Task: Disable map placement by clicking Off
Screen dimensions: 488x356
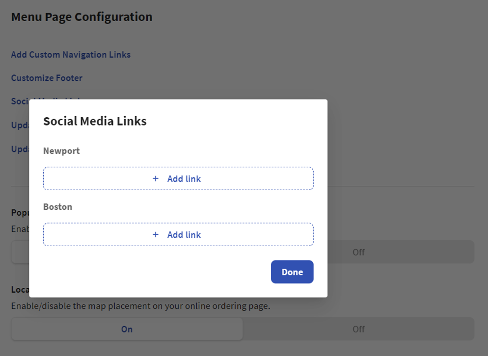Action: (358, 329)
